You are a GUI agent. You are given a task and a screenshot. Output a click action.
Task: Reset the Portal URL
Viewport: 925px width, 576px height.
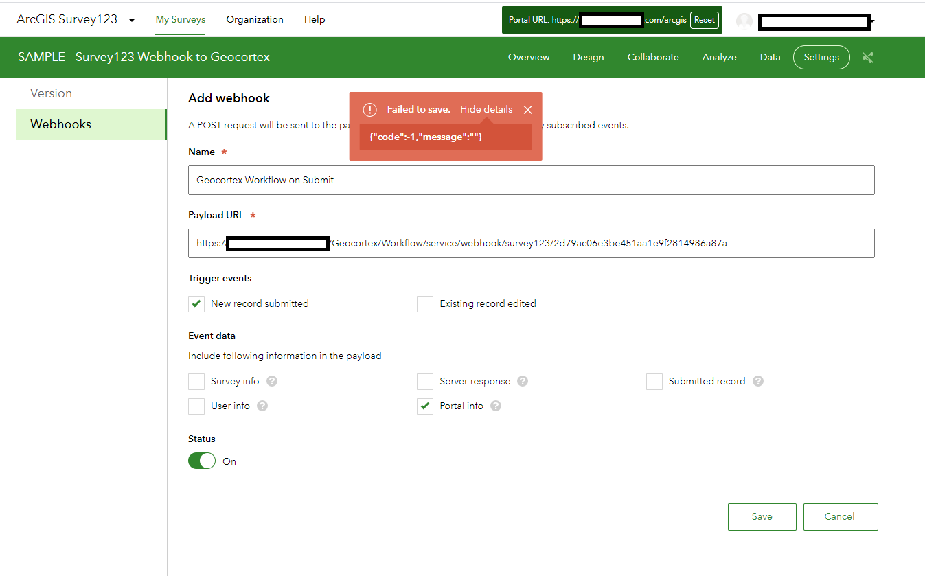coord(705,20)
